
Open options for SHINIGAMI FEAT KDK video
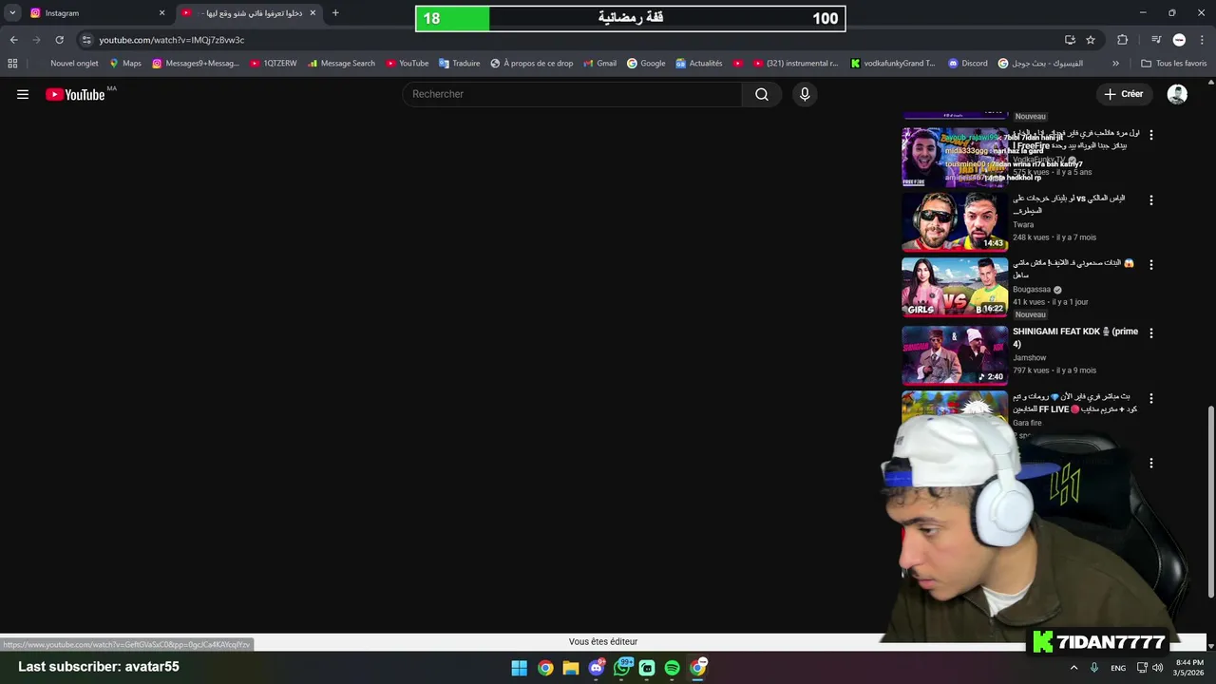click(1150, 333)
